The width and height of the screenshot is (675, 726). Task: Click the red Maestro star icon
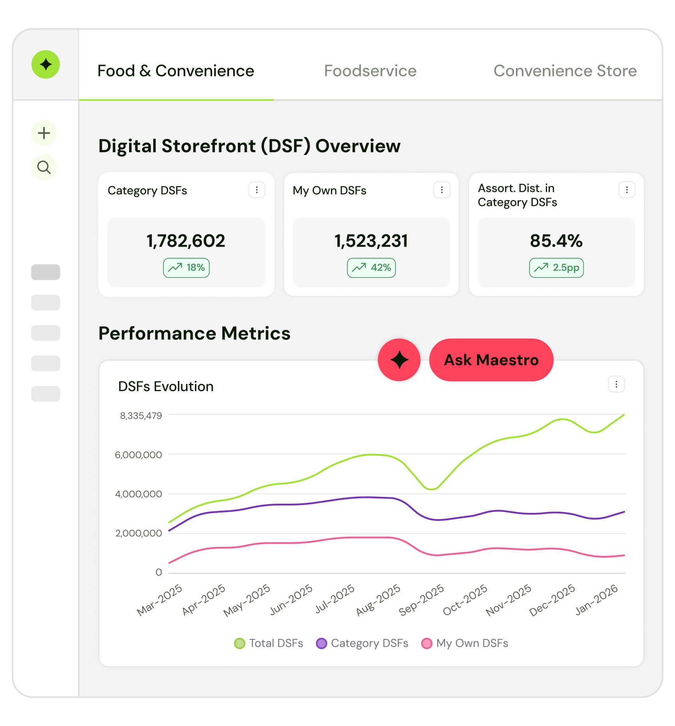pos(399,359)
